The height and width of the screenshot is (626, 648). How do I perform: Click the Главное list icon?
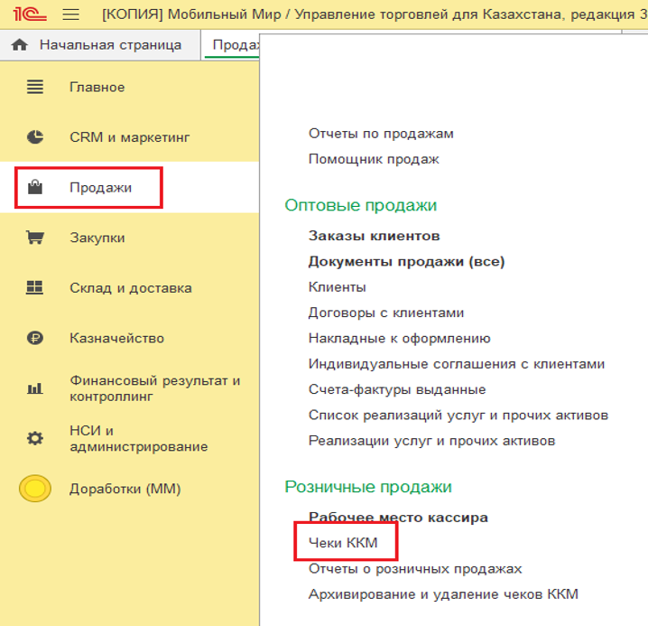(x=35, y=87)
